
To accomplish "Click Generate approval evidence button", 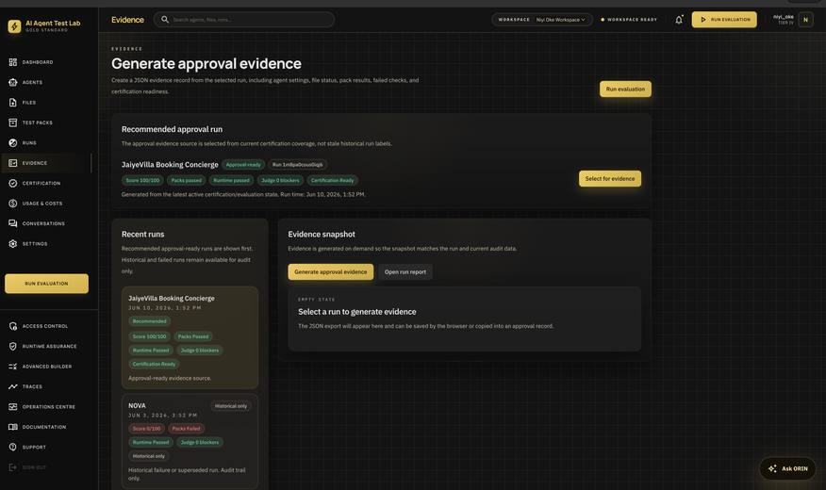I will 330,271.
